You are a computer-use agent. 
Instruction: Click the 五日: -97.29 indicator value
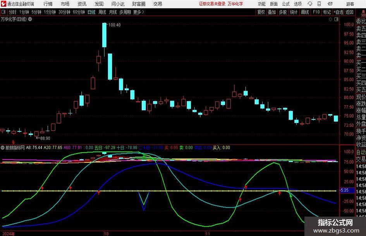[105, 148]
